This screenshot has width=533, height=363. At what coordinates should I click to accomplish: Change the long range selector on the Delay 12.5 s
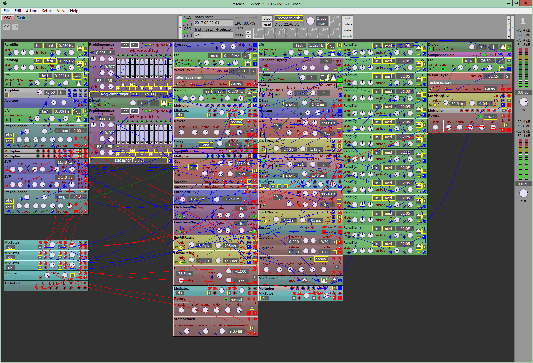(x=206, y=145)
